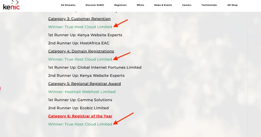261x137 pixels.
Task: Click 1st Runner Up: Kenya Website Experts
Action: (x=85, y=35)
